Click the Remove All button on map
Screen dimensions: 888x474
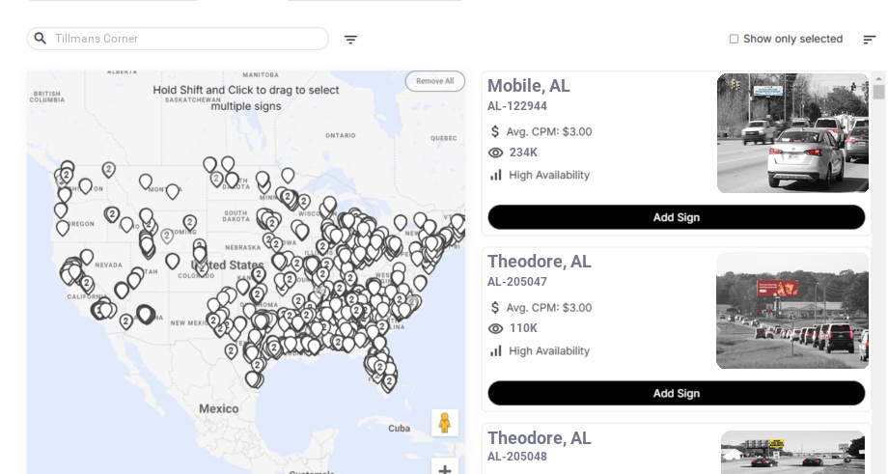(x=434, y=81)
